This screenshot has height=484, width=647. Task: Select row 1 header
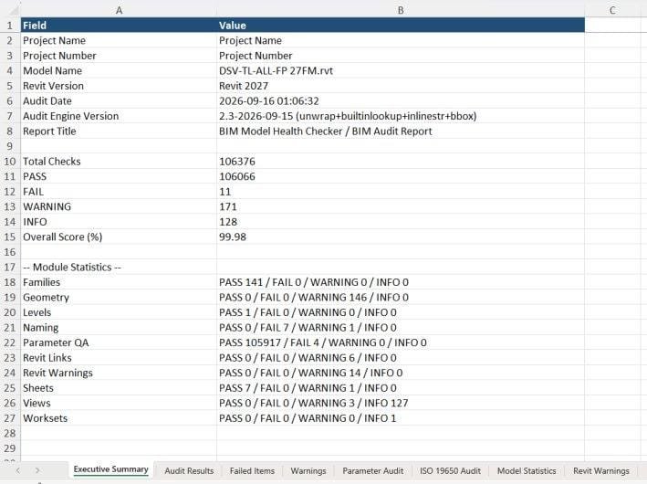click(10, 26)
